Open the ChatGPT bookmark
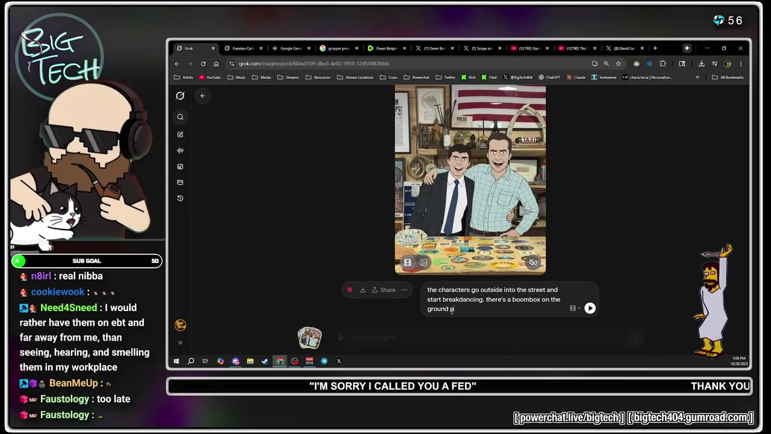 click(x=549, y=77)
